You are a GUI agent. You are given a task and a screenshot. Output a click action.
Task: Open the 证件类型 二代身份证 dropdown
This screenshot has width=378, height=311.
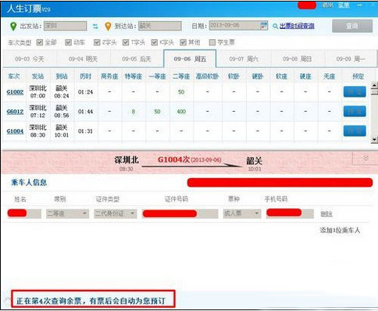tap(115, 213)
